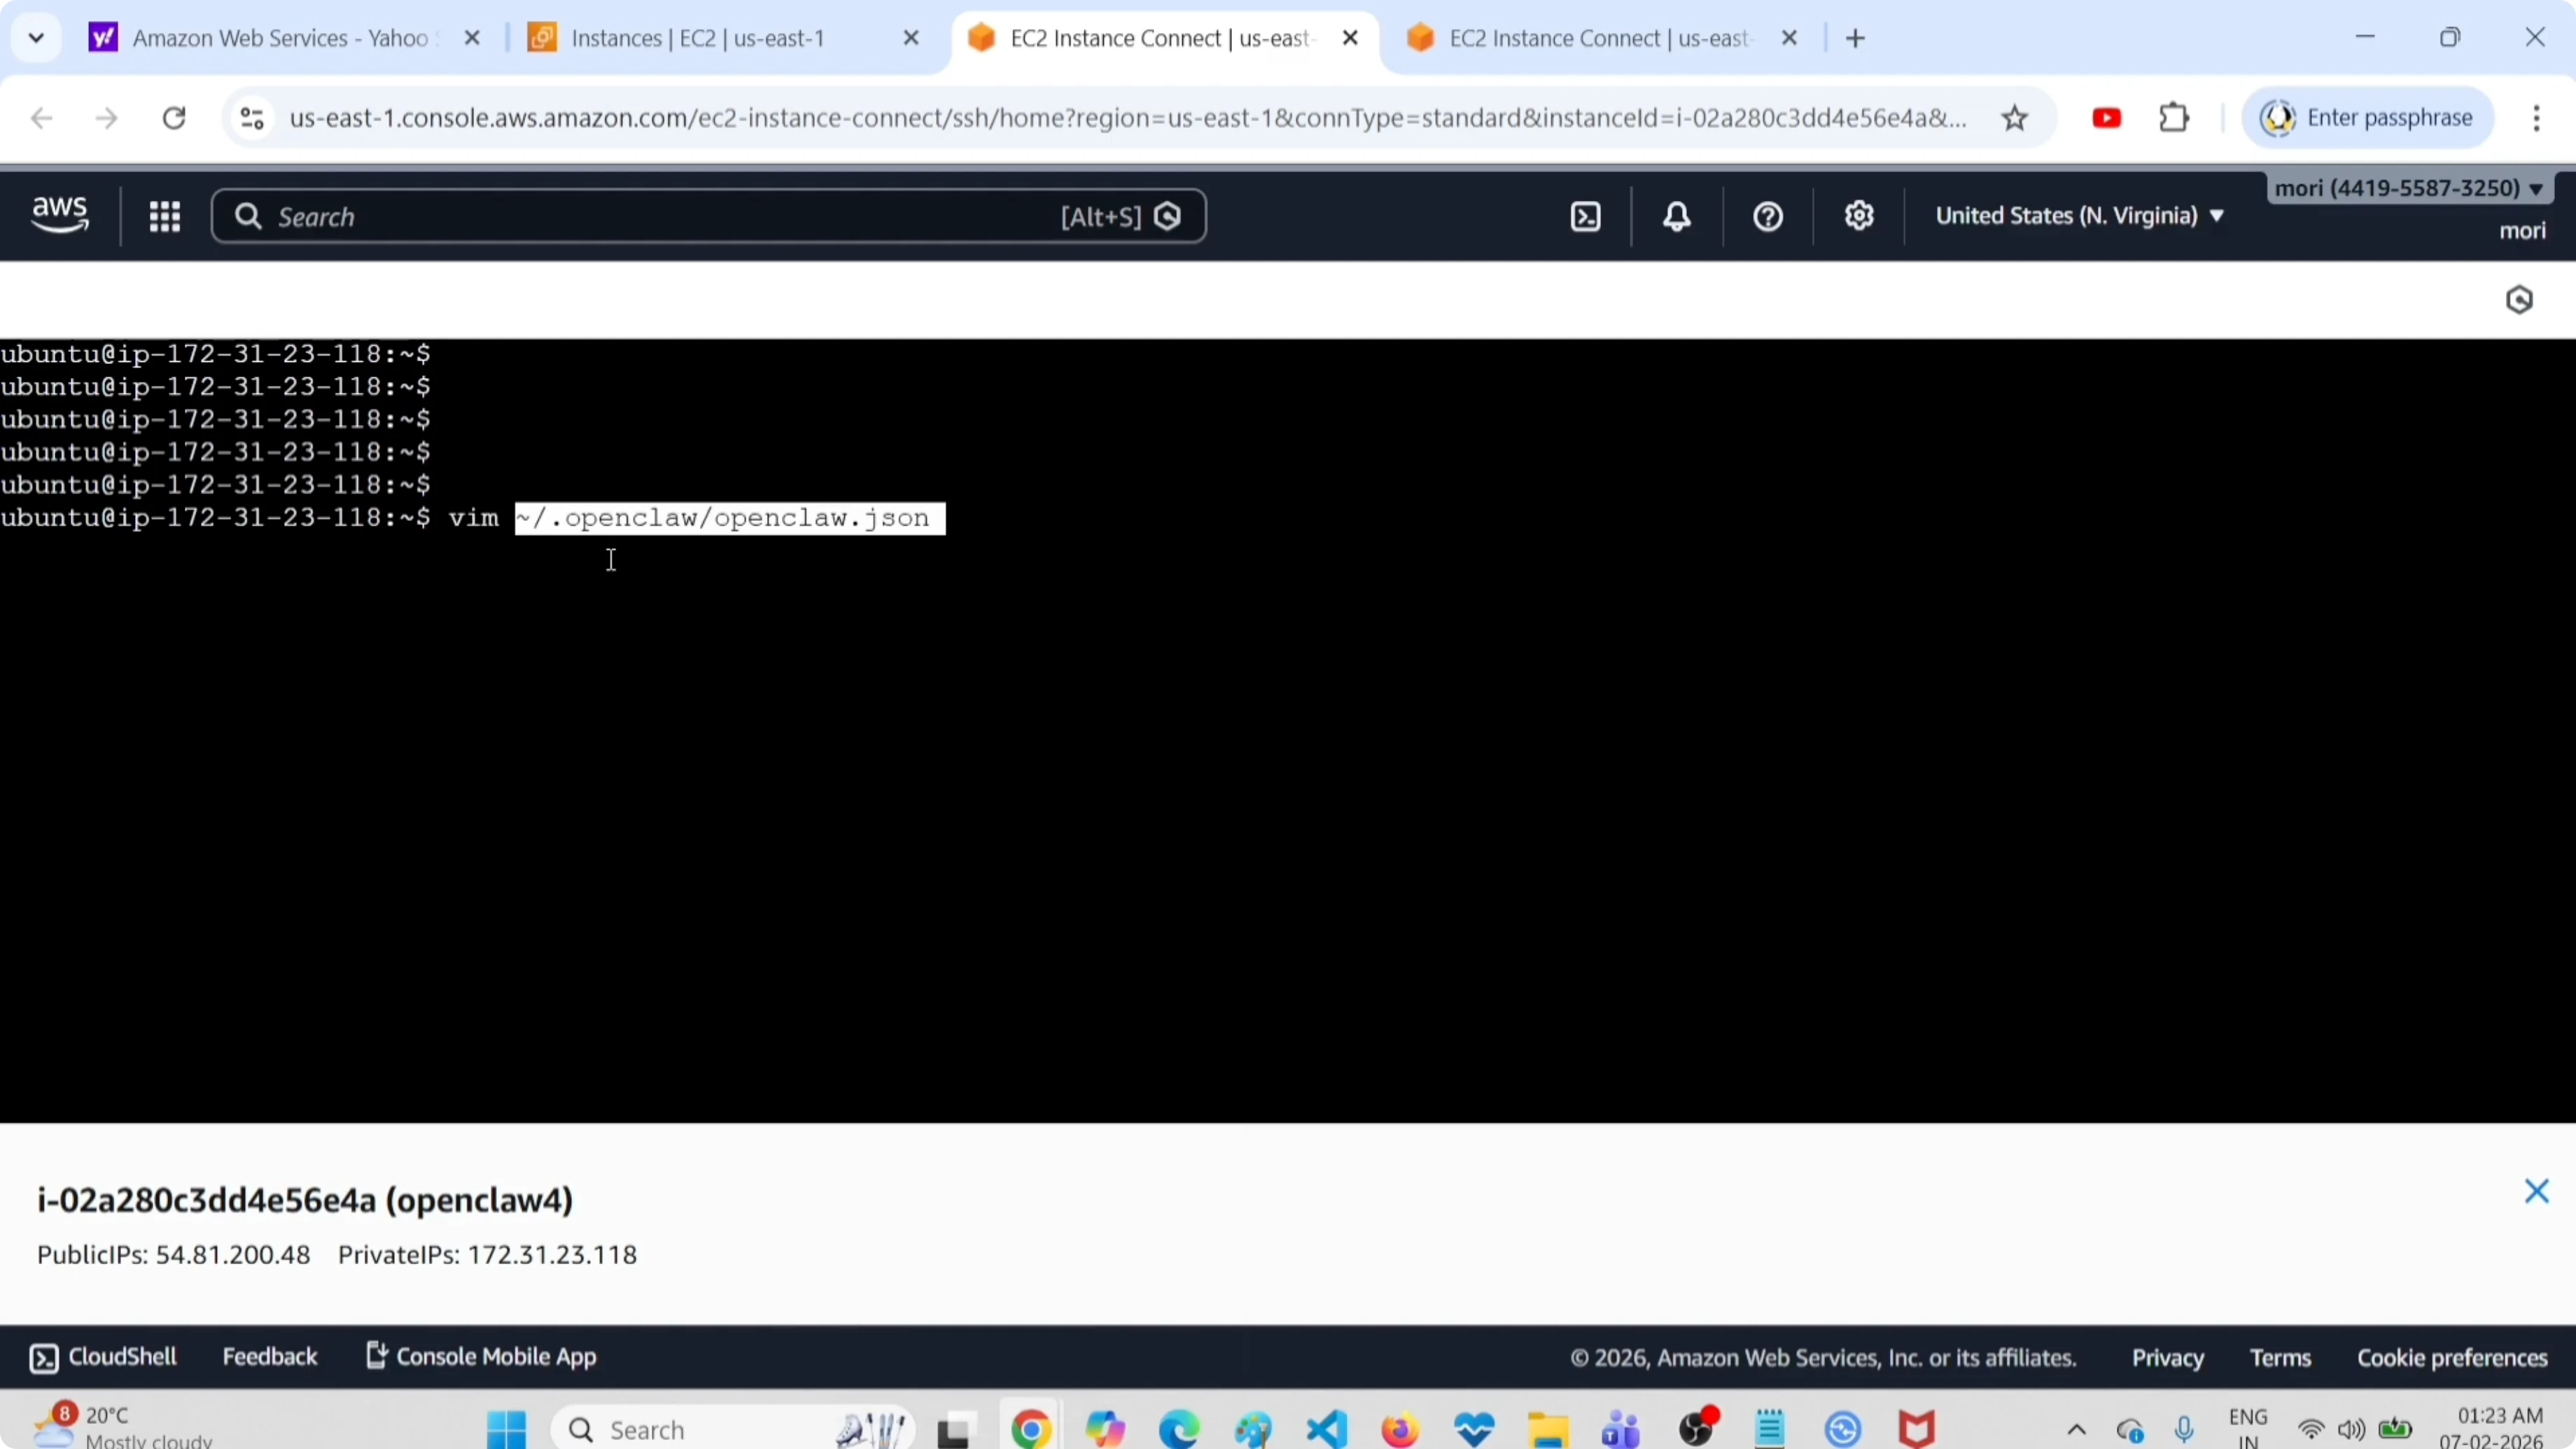2576x1449 pixels.
Task: Click the YouTube extension icon in toolbar
Action: click(x=2106, y=117)
